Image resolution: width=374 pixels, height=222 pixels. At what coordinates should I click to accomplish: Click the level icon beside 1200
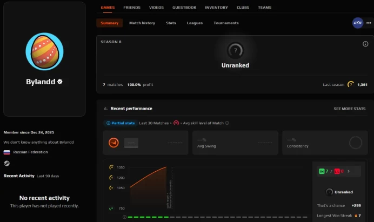click(111, 177)
